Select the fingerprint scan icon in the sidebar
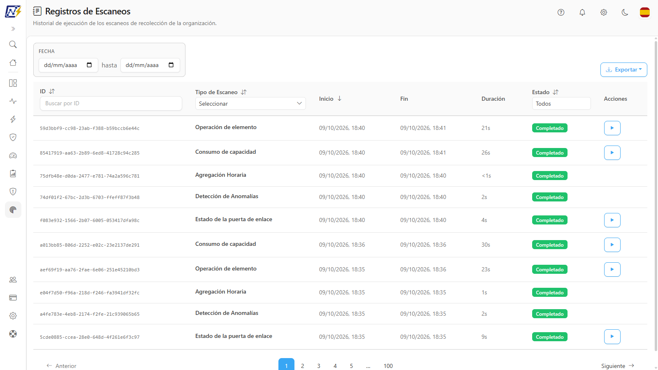This screenshot has width=658, height=370. pyautogui.click(x=13, y=210)
